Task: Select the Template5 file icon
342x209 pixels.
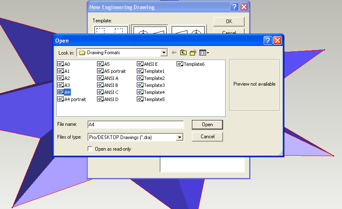Action: (140, 99)
